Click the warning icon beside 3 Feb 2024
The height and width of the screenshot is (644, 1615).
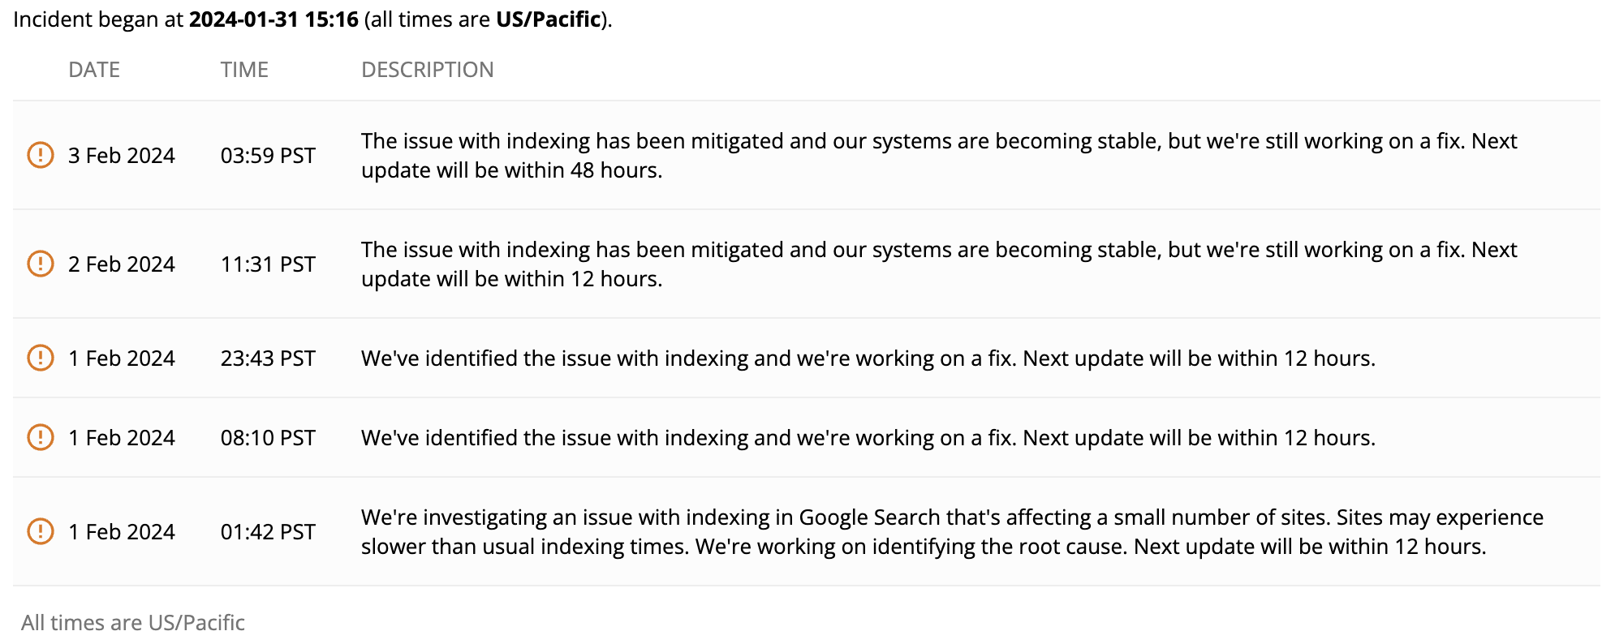(x=40, y=155)
